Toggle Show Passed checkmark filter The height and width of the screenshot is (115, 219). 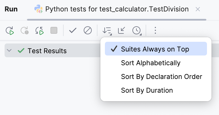click(x=73, y=30)
